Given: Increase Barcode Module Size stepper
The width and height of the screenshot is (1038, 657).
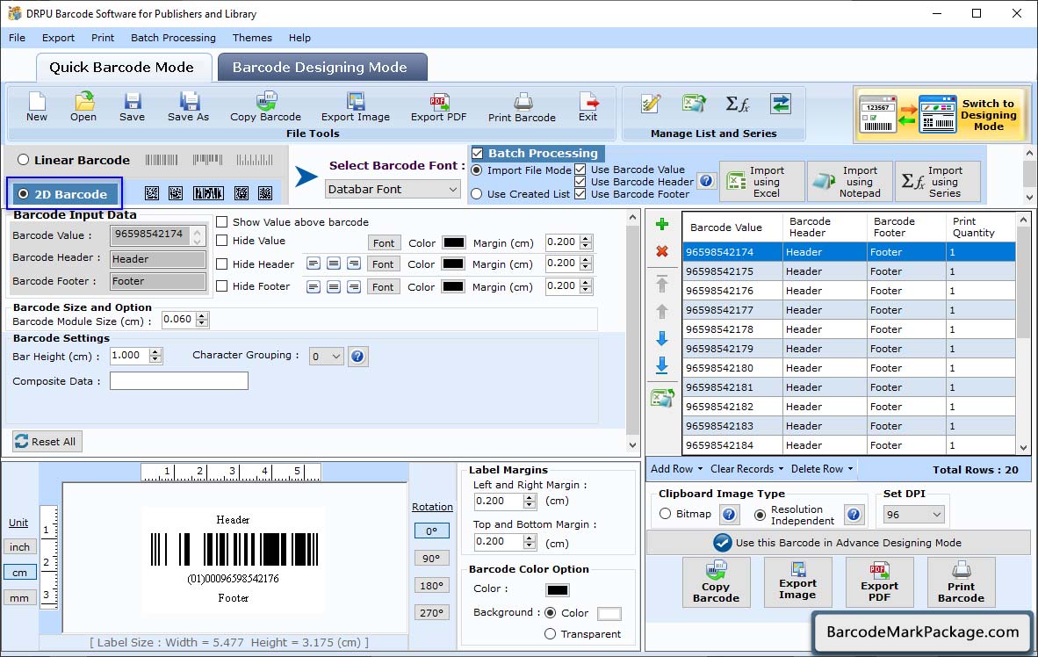Looking at the screenshot, I should (x=203, y=316).
